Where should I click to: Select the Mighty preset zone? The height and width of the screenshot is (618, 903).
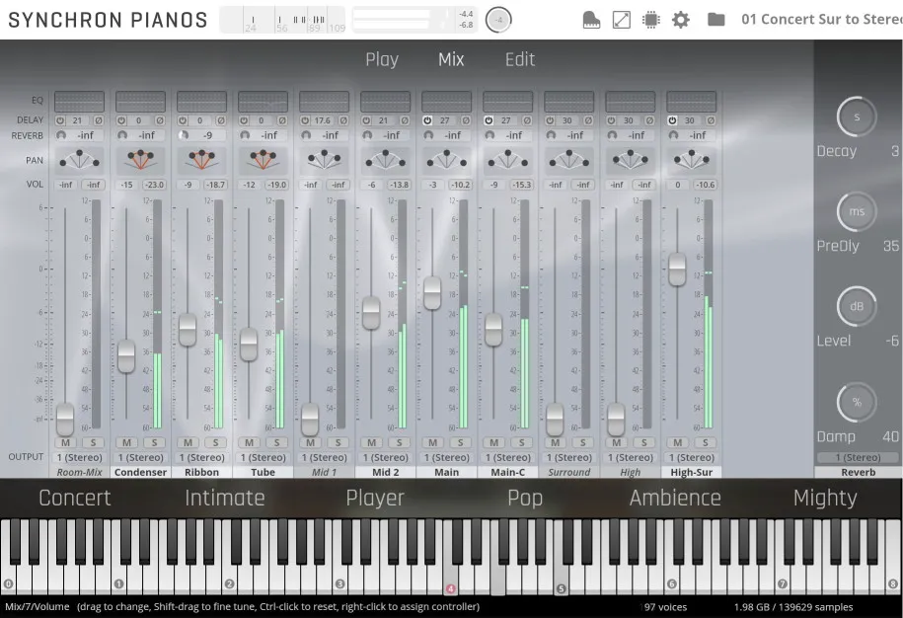pos(825,499)
